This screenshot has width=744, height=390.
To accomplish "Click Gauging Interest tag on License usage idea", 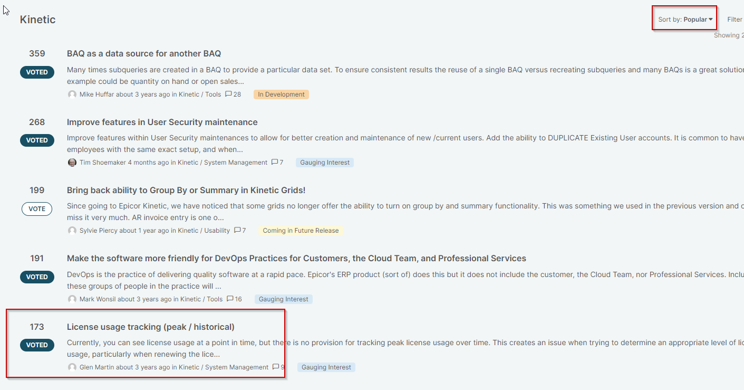I will (326, 367).
